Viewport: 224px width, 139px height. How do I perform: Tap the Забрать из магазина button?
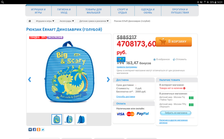pyautogui.click(x=176, y=113)
